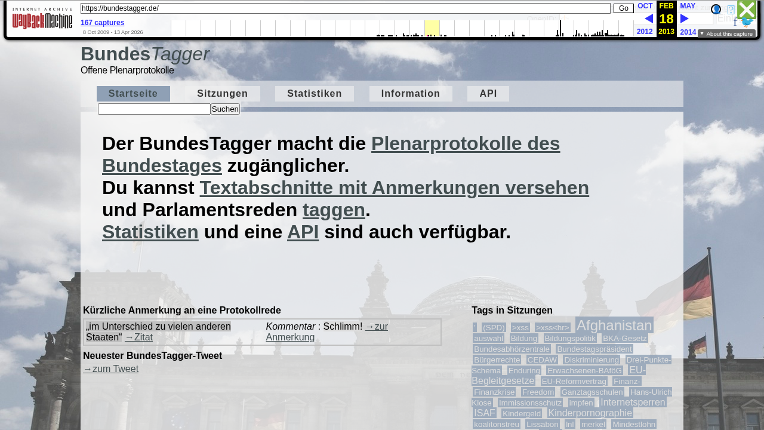
Task: Select year 2014 in Wayback timeline
Action: (x=688, y=32)
